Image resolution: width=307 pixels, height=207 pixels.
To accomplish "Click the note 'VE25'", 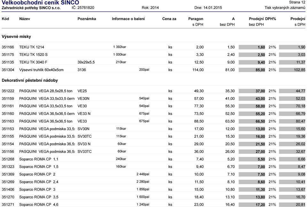I will pos(82,91).
